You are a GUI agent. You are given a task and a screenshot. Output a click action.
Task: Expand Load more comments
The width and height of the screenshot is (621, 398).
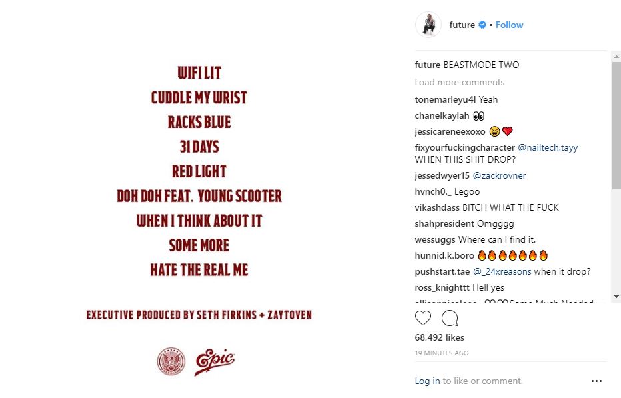[x=459, y=82]
